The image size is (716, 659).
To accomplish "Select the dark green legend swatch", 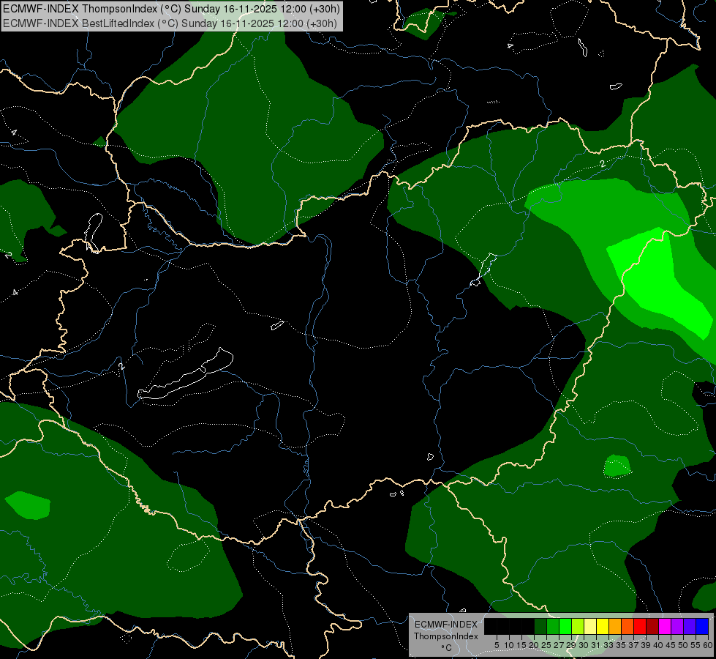I will tap(540, 626).
